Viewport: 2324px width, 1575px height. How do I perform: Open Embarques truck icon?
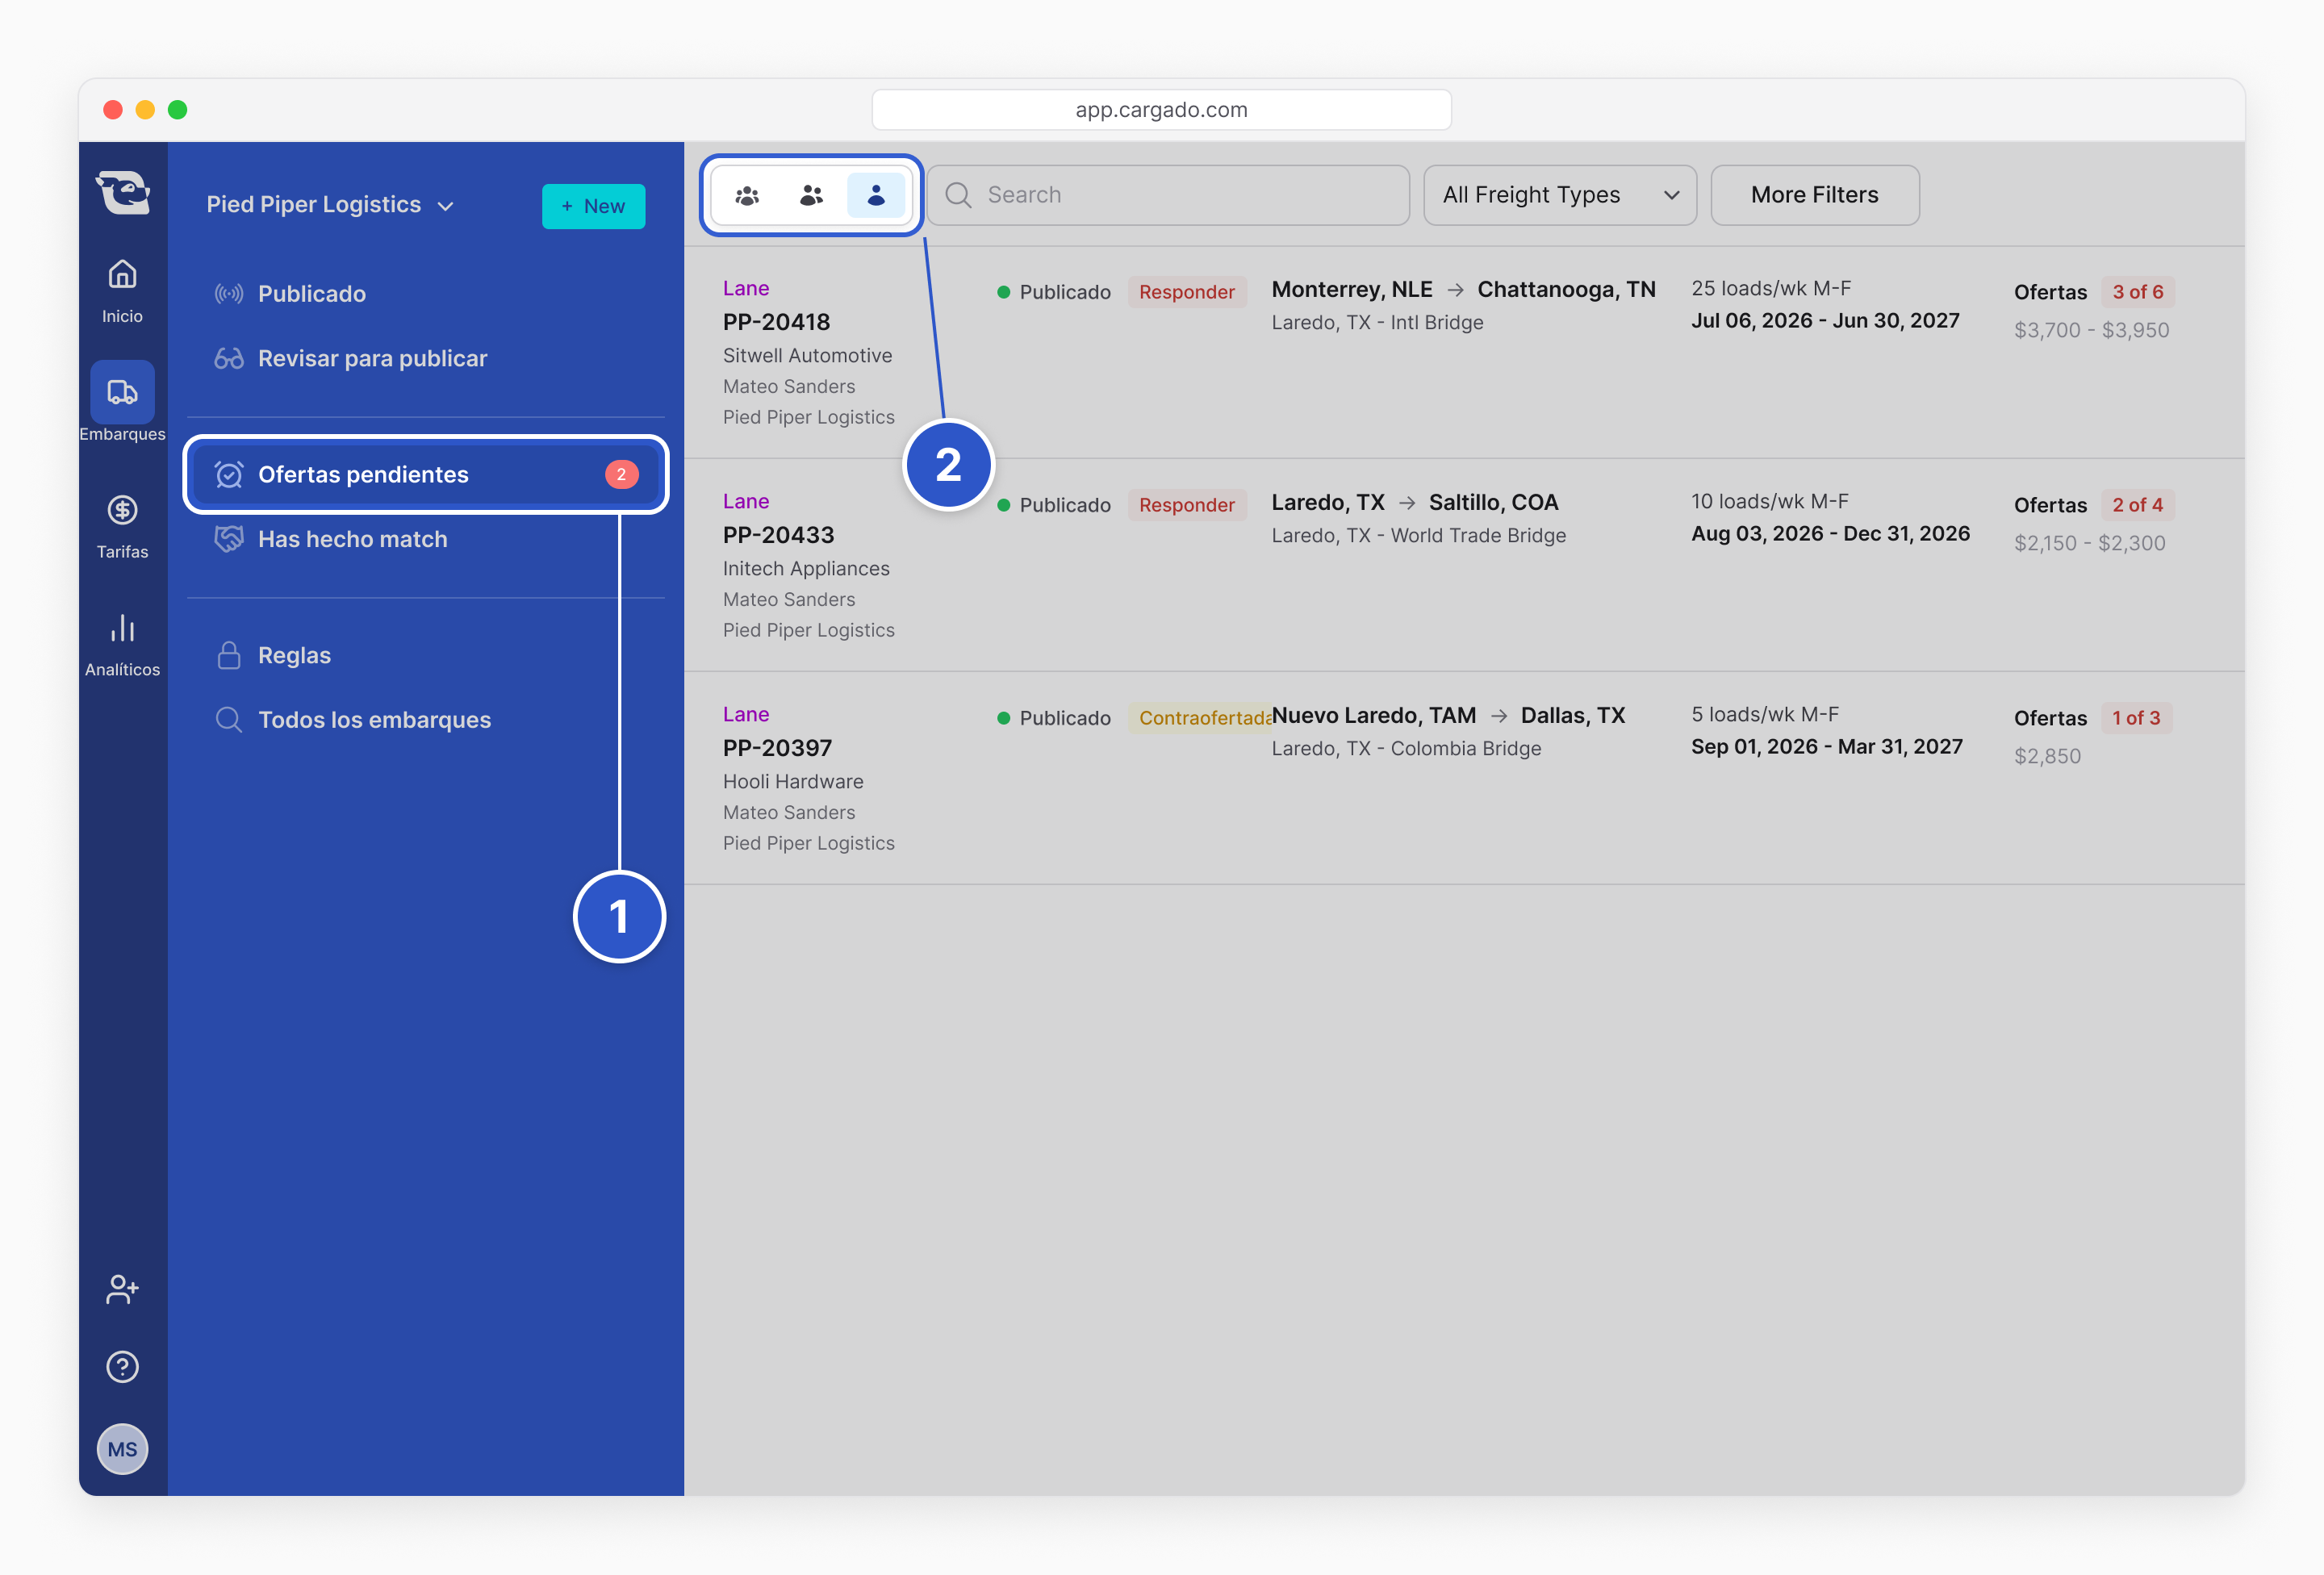tap(122, 392)
